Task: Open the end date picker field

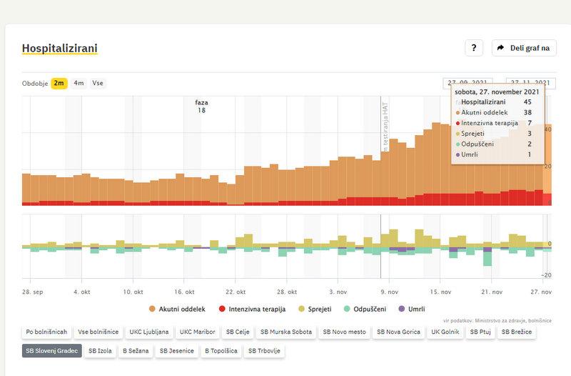Action: (530, 83)
